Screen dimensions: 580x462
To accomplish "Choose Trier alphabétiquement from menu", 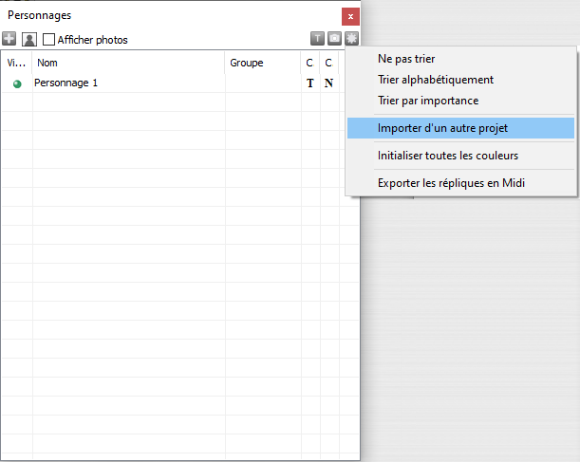I will tap(435, 80).
